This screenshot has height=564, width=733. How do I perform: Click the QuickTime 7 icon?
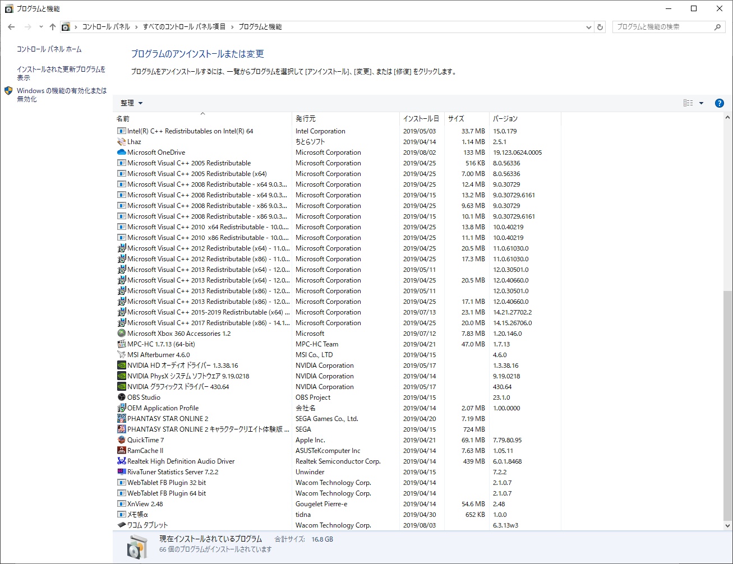(x=122, y=440)
